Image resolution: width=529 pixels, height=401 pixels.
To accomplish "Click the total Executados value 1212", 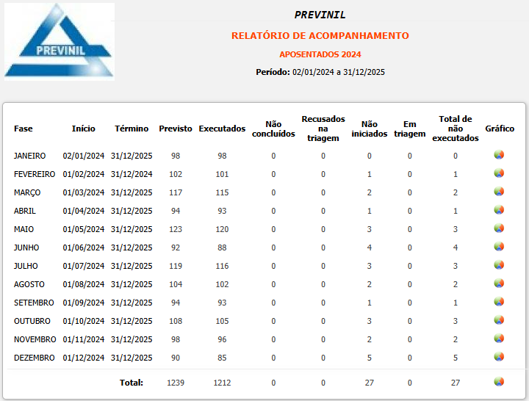I will click(x=222, y=383).
